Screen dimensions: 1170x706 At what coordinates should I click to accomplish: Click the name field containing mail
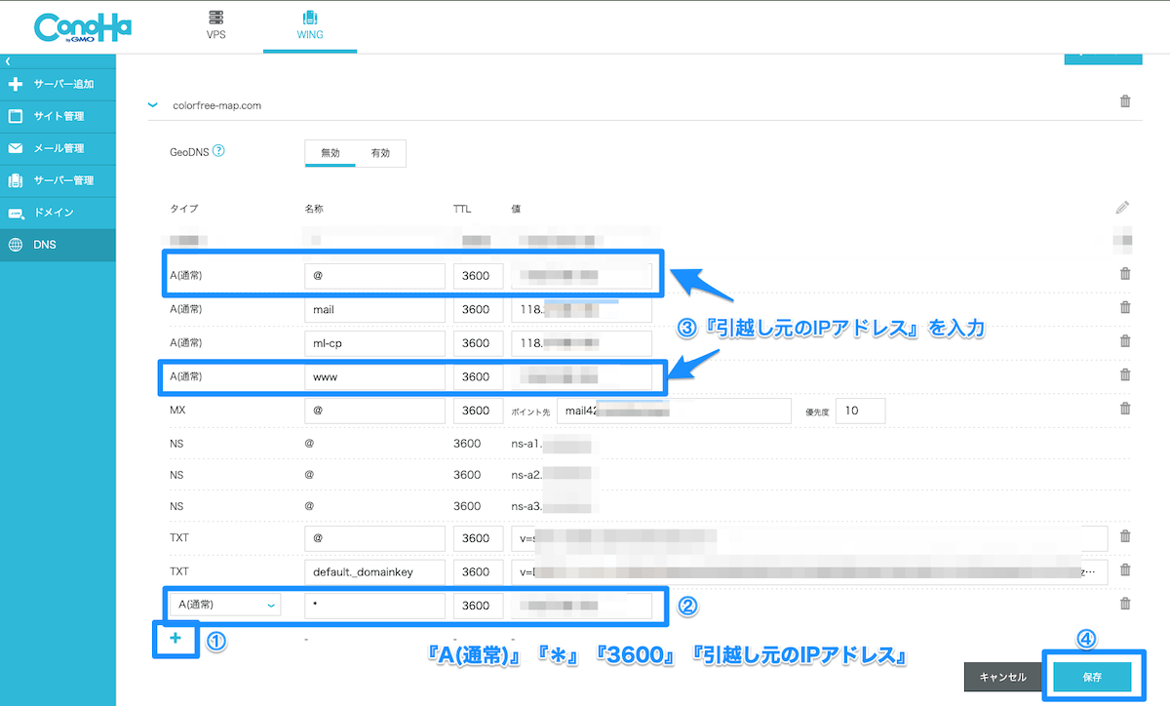375,309
